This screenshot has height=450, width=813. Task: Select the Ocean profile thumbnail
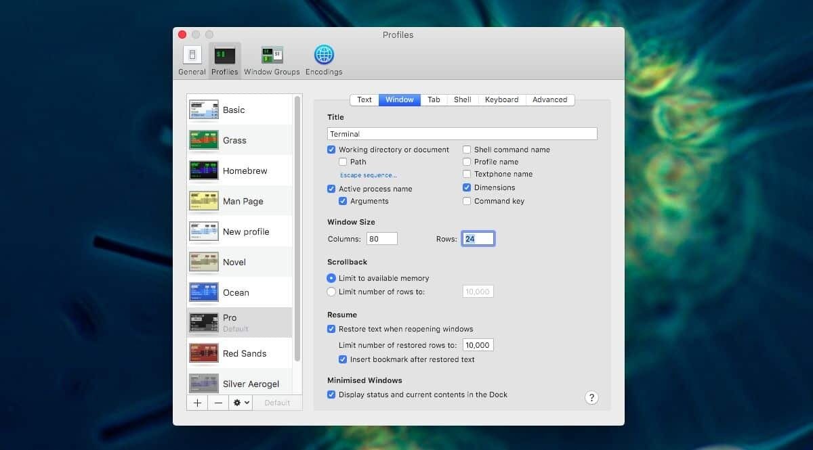coord(203,292)
